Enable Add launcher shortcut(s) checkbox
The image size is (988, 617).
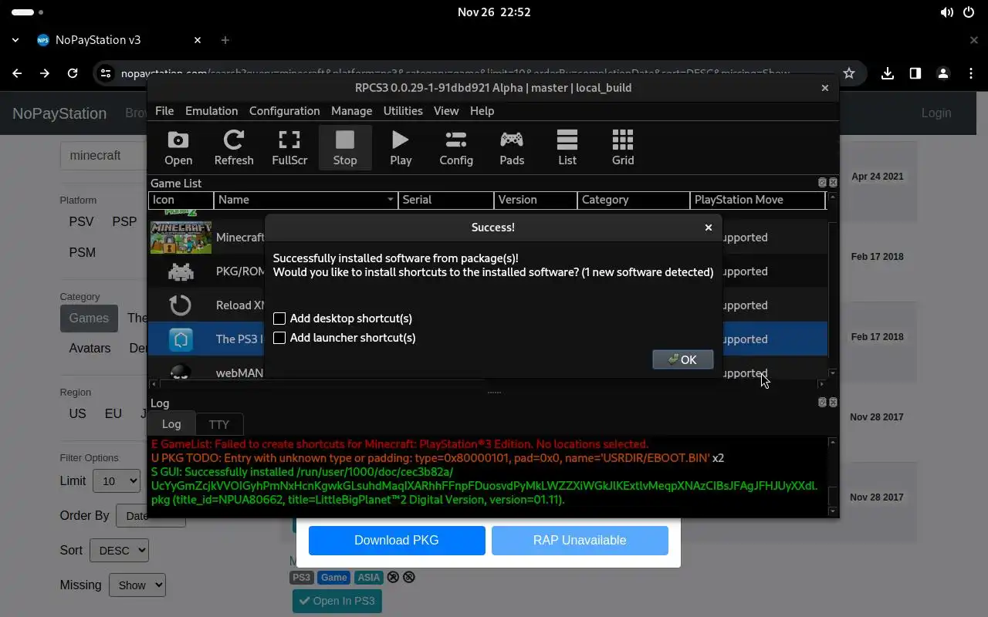[x=279, y=338]
